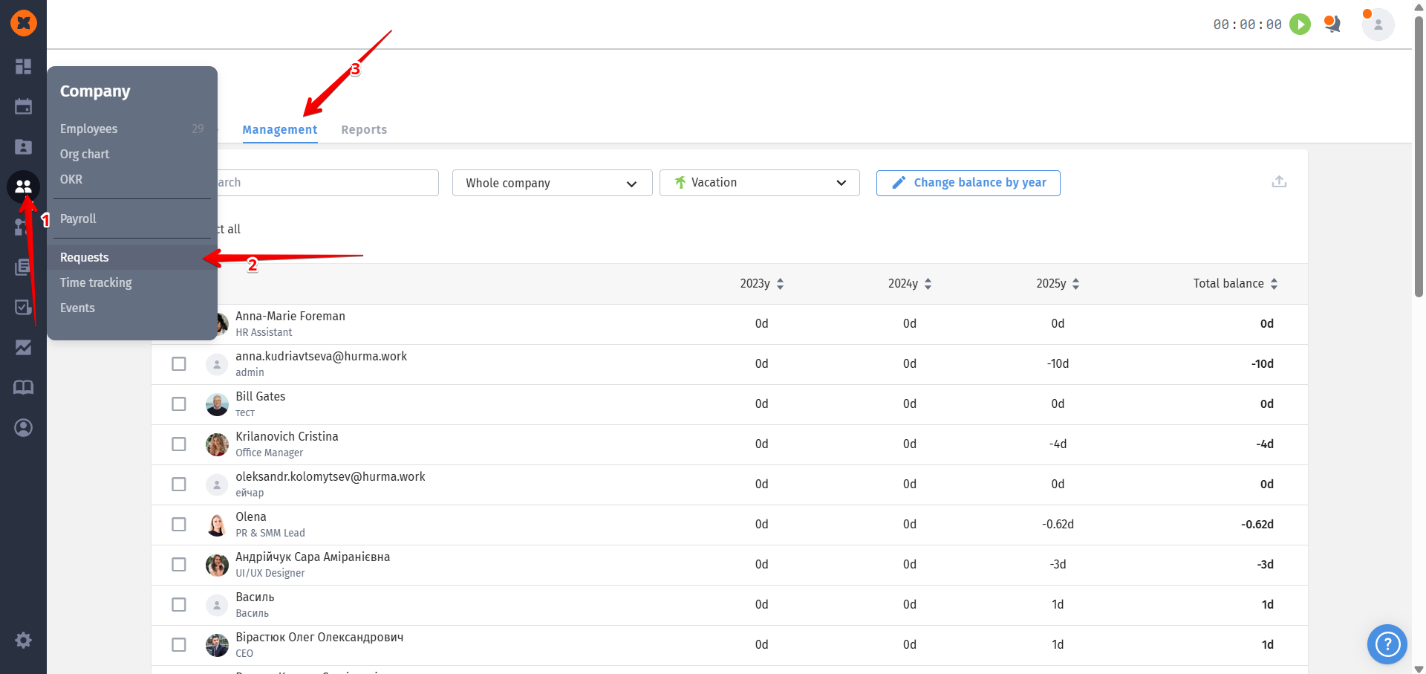The width and height of the screenshot is (1426, 674).
Task: Open Вірастюк Олег Олександрович profile link
Action: click(x=319, y=637)
